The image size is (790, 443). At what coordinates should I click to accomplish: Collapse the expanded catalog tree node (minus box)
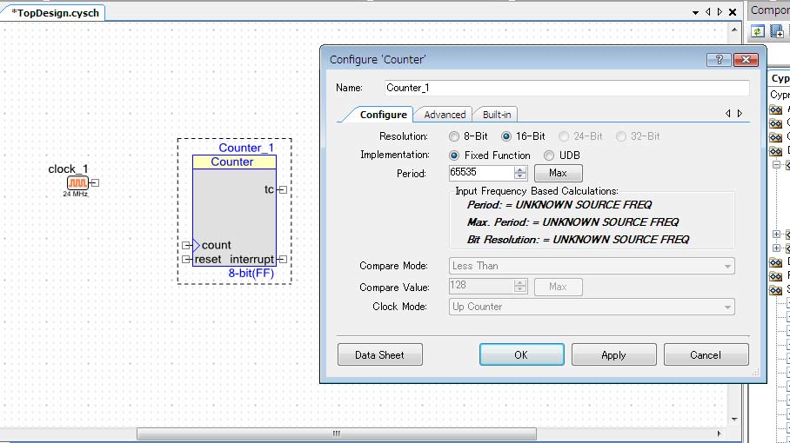776,164
